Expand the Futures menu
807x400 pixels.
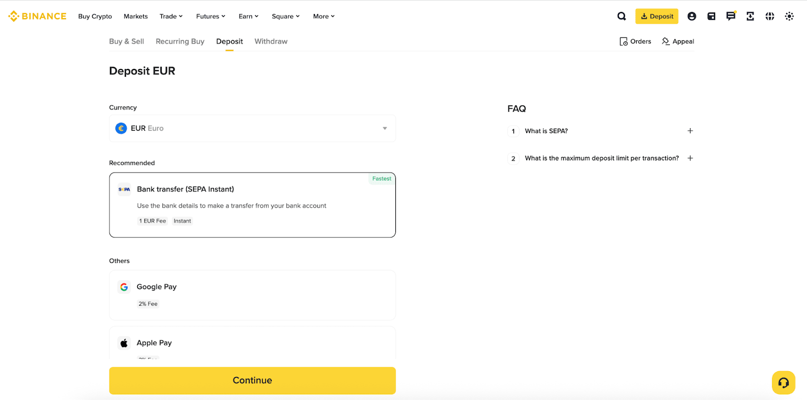point(211,16)
